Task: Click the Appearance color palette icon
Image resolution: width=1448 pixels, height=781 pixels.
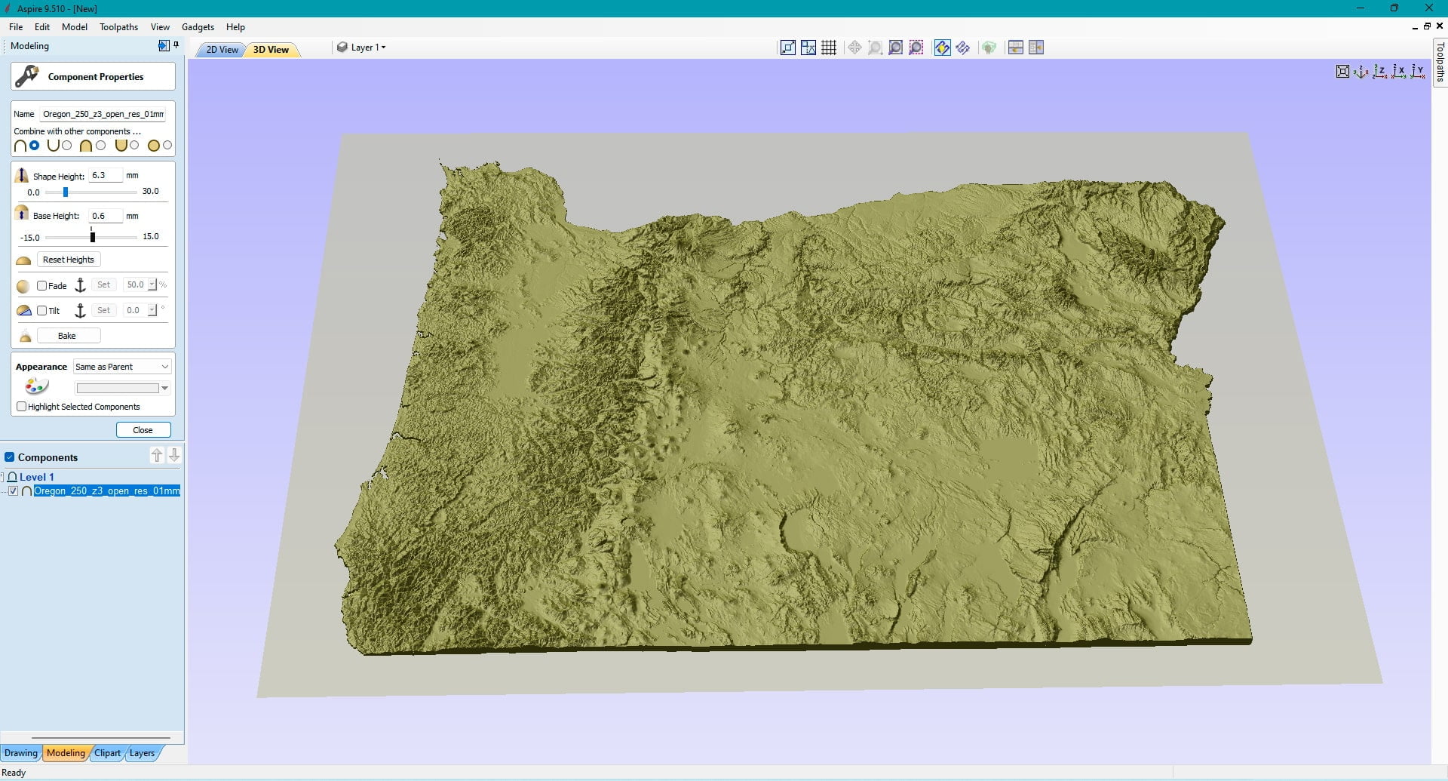Action: point(36,386)
